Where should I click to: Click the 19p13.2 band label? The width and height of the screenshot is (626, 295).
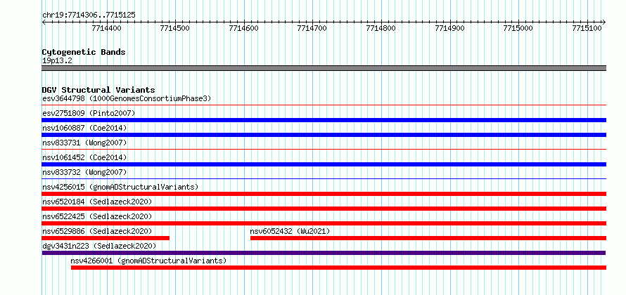(57, 61)
